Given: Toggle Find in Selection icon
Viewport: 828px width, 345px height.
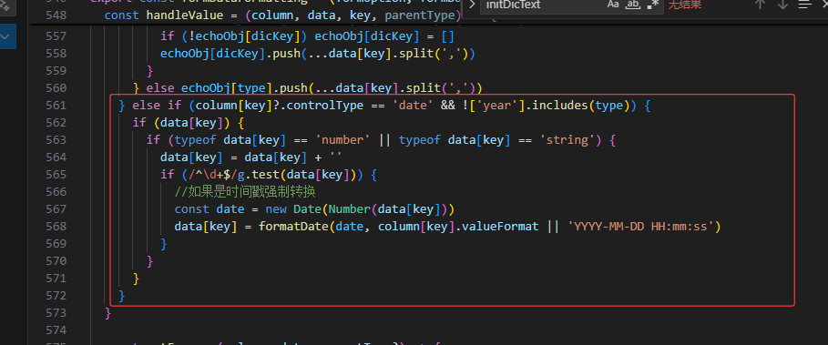Looking at the screenshot, I should coord(804,5).
